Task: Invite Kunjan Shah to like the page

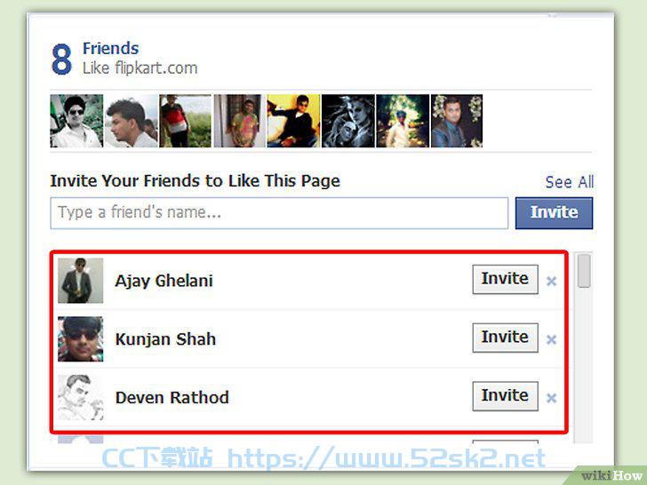Action: pyautogui.click(x=505, y=338)
